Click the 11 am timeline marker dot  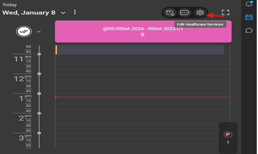pos(39,54)
